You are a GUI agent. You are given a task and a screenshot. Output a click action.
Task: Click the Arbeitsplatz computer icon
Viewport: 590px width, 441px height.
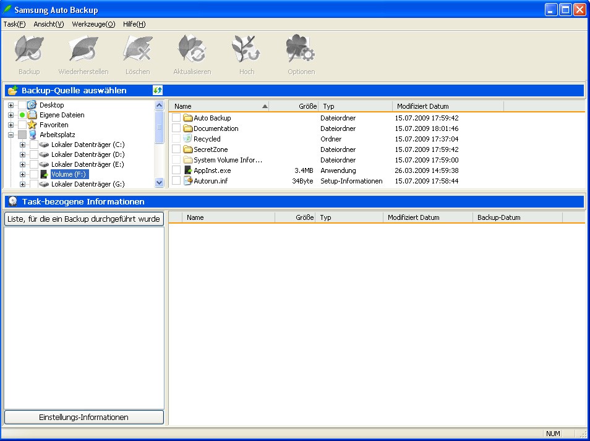click(32, 135)
